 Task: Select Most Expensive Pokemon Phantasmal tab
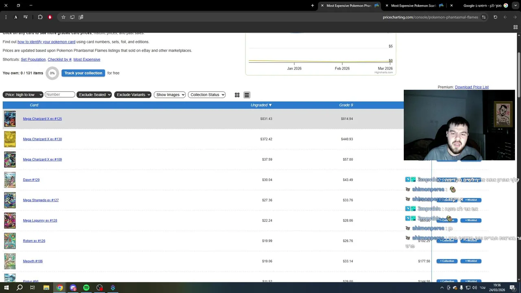tap(349, 6)
